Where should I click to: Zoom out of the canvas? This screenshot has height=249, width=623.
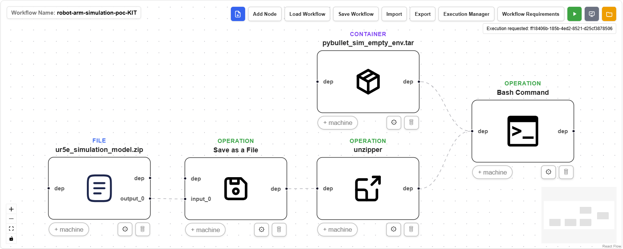pyautogui.click(x=11, y=219)
